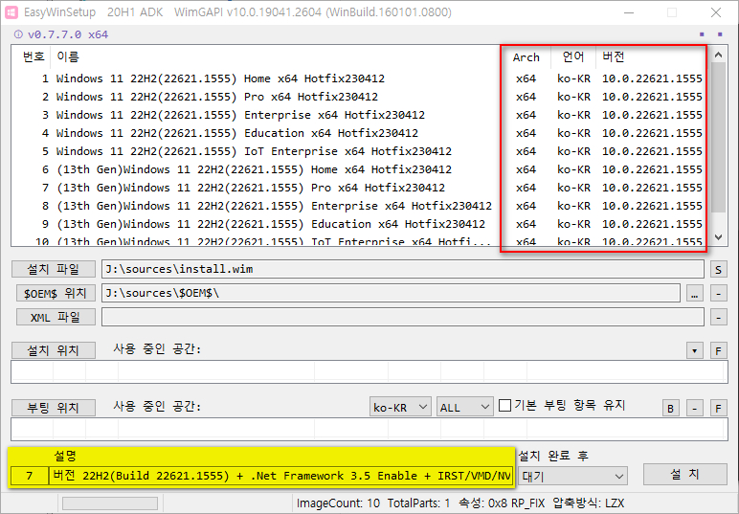Select row 9 (13th Gen) Education x64
739x514 pixels.
[361, 224]
